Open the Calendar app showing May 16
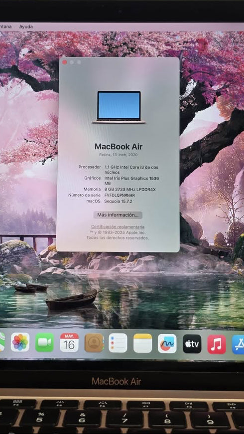 69,342
